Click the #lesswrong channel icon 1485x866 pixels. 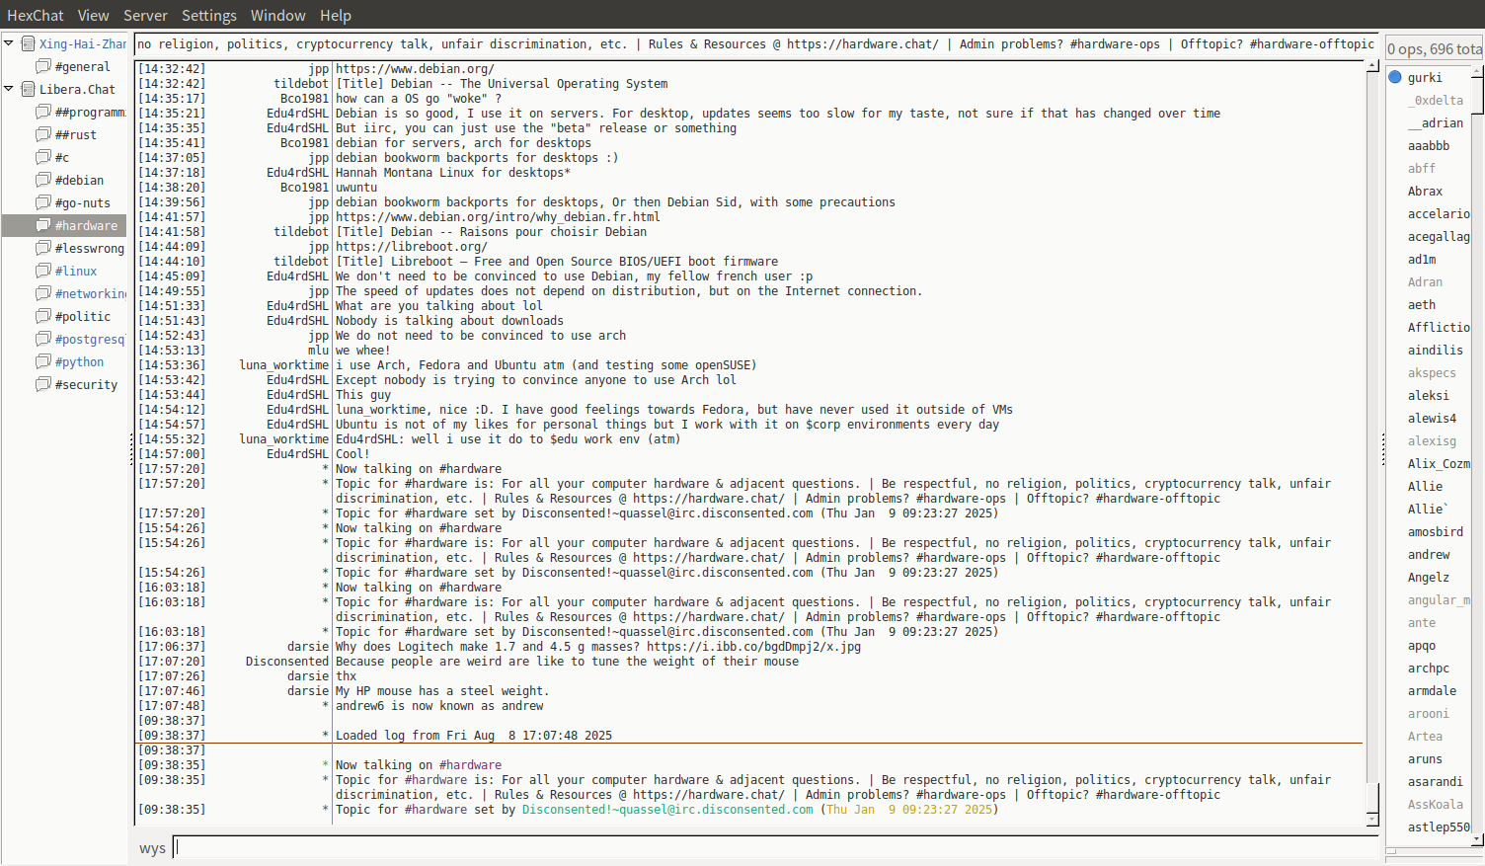pos(43,248)
